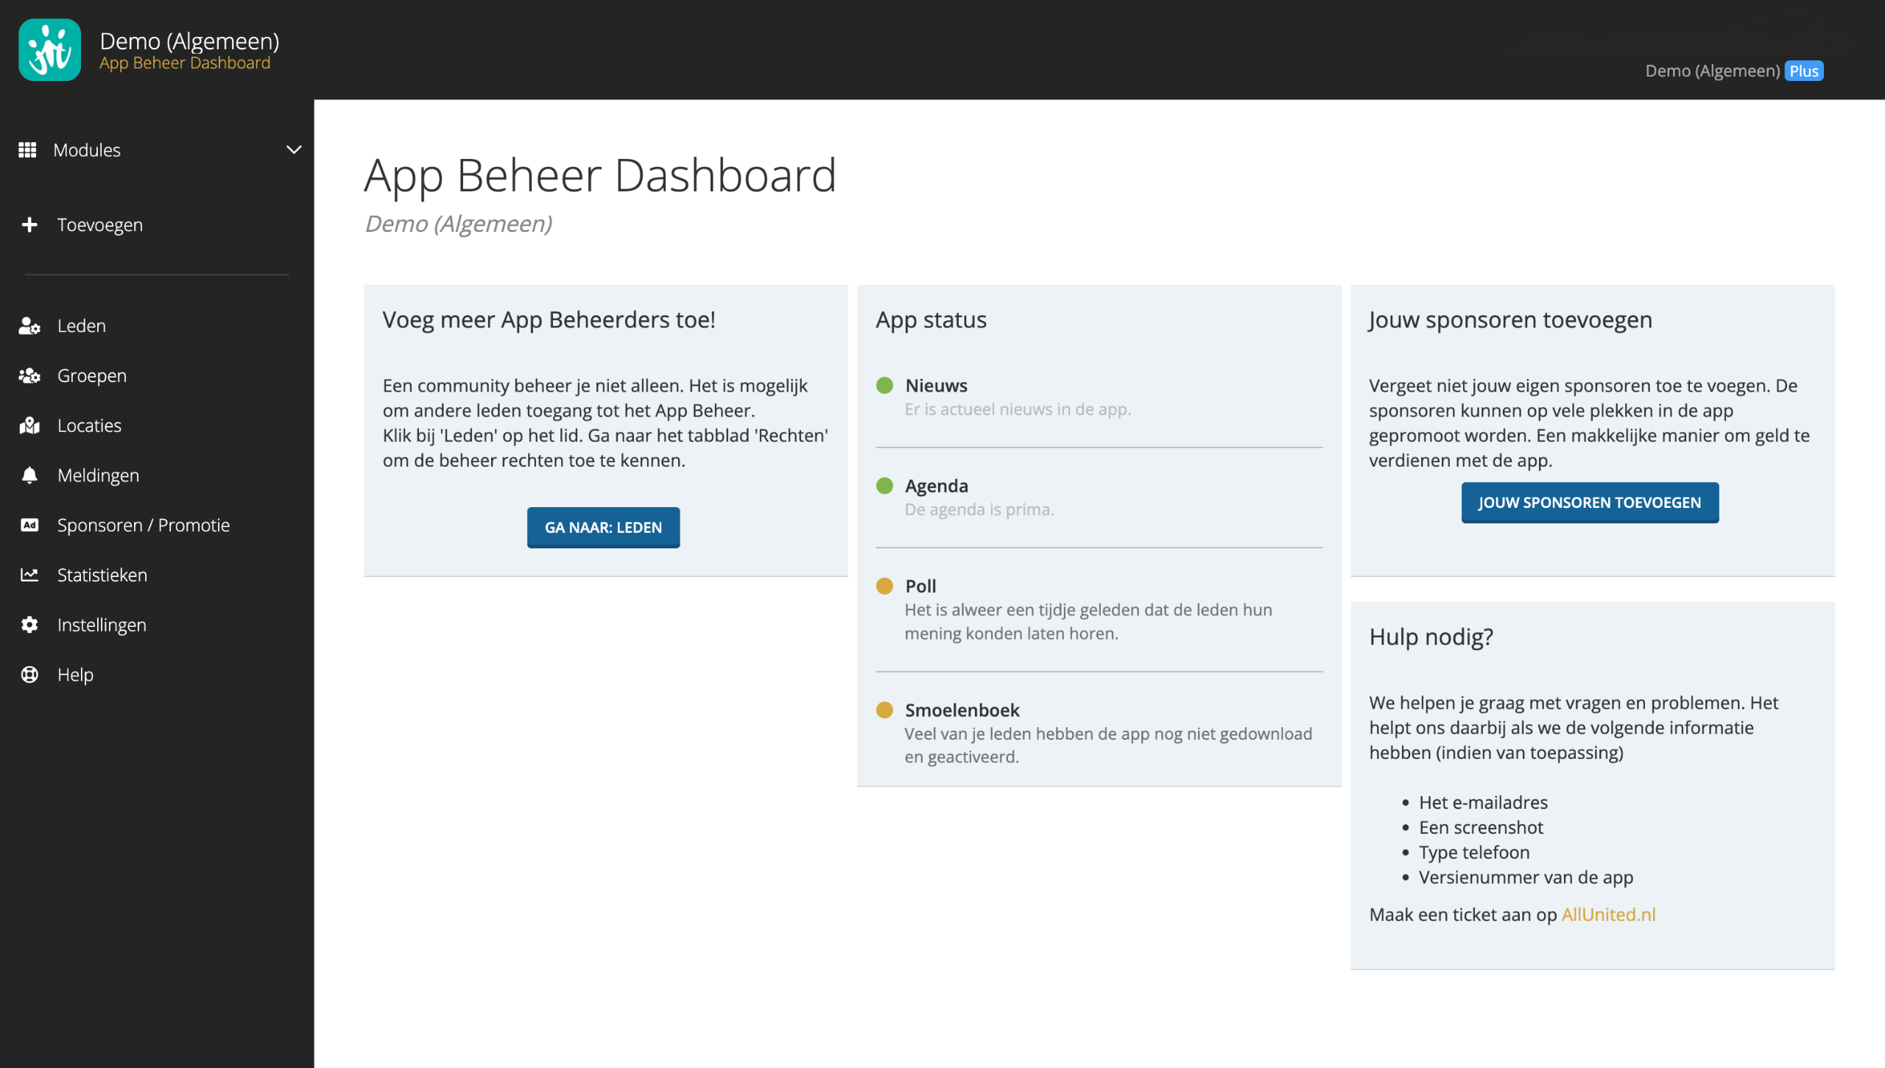Viewport: 1885px width, 1068px height.
Task: Click the Locaties map marker icon
Action: click(29, 425)
